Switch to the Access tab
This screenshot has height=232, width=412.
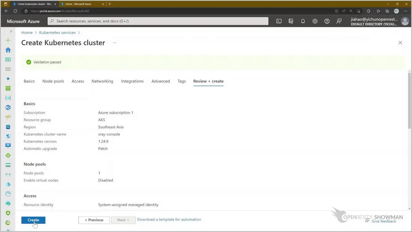pos(78,81)
